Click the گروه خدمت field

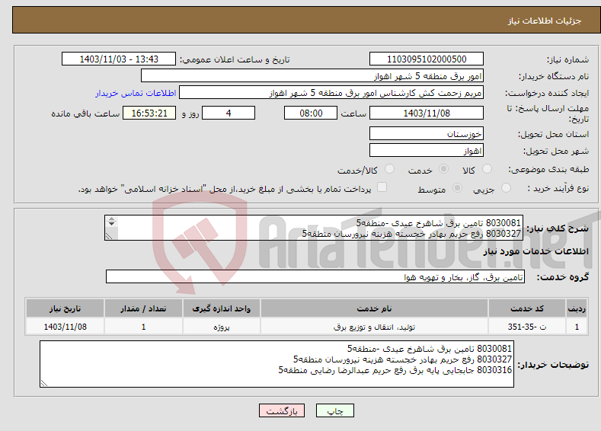click(315, 276)
